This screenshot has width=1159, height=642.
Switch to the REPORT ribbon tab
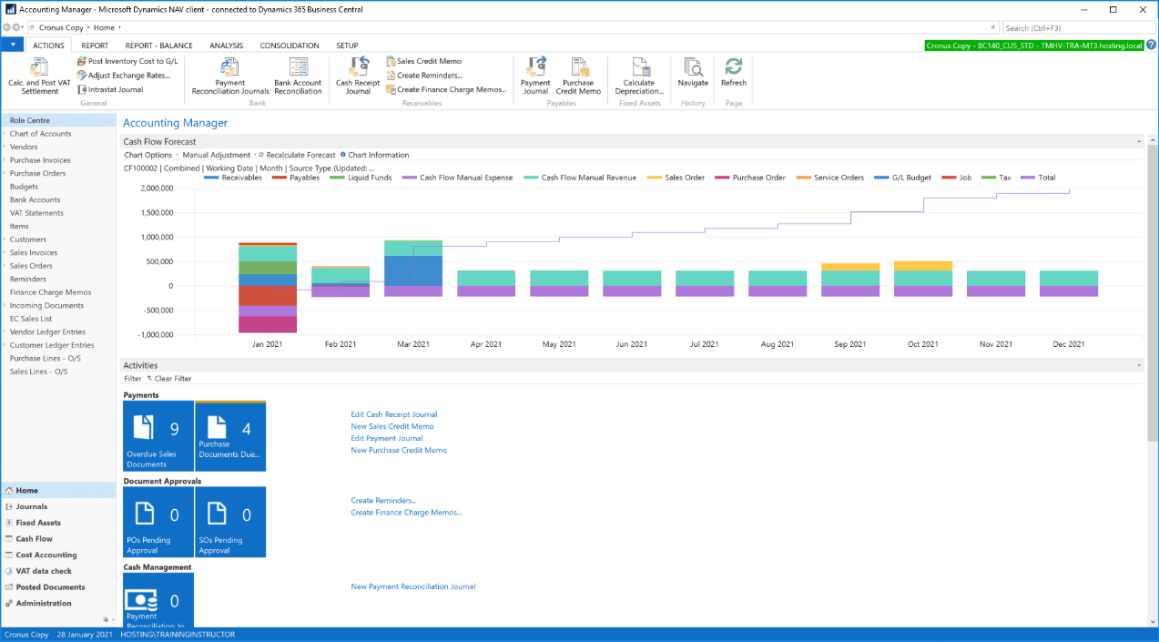(x=95, y=46)
